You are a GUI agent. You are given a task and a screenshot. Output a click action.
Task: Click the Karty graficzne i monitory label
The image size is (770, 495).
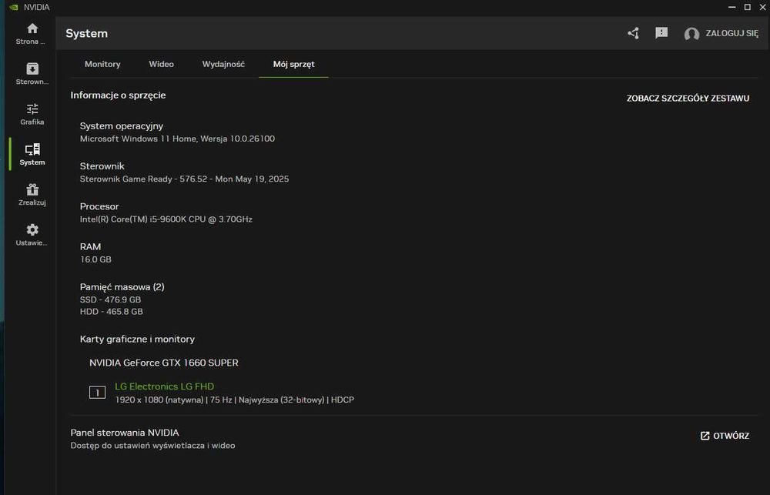(137, 339)
